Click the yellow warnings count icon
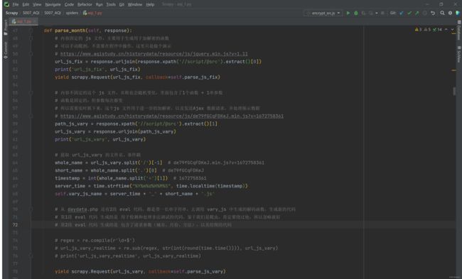The height and width of the screenshot is (279, 462). pyautogui.click(x=419, y=29)
